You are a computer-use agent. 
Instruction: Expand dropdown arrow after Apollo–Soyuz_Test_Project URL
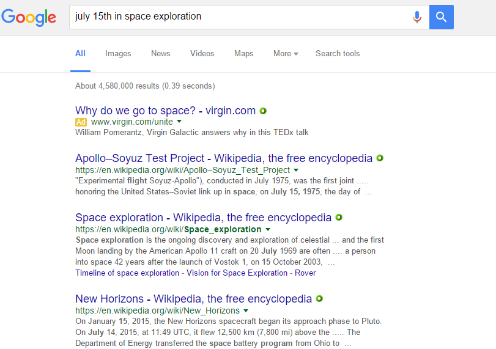coord(296,170)
